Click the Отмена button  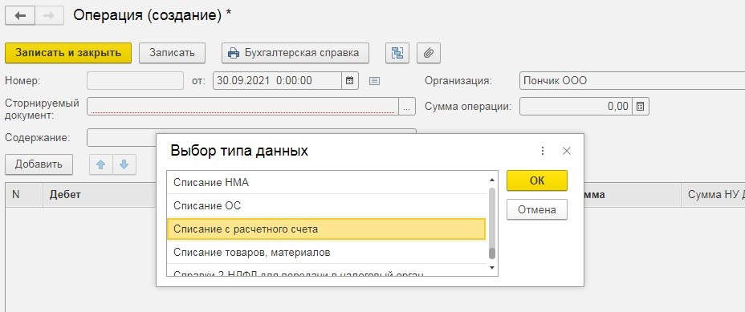coord(537,209)
